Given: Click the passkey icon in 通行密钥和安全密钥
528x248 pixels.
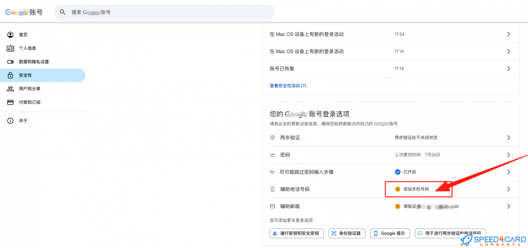Looking at the screenshot, I should [275, 233].
